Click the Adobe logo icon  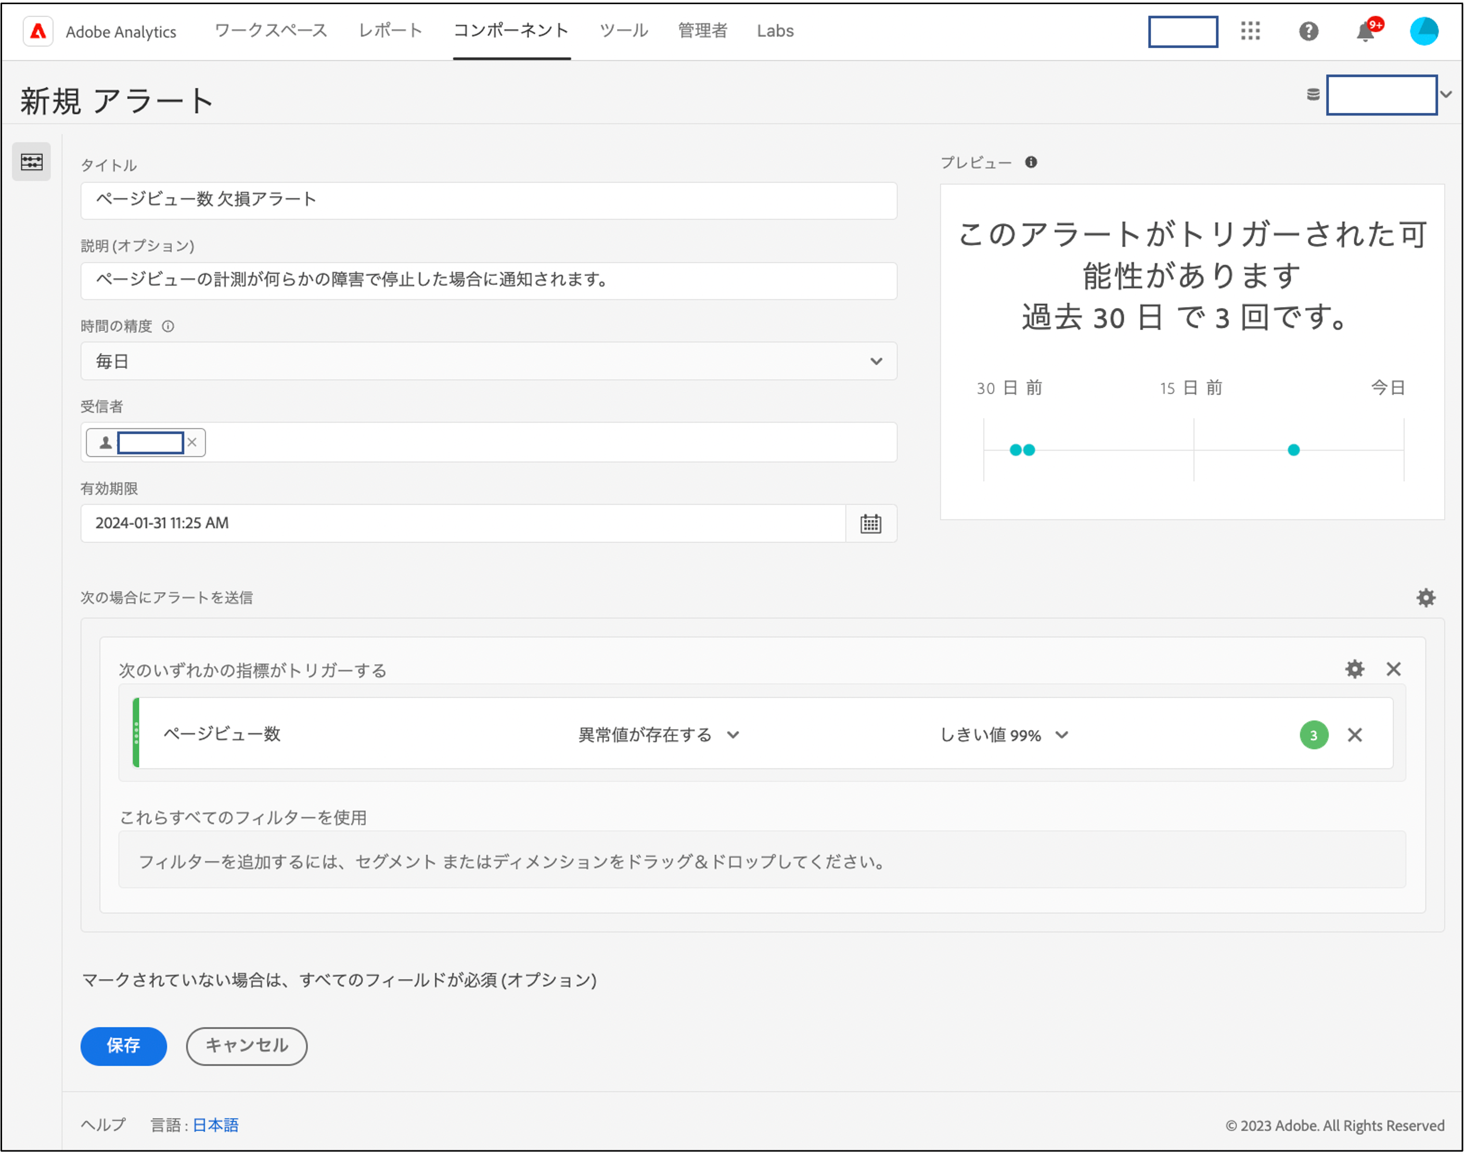click(x=38, y=31)
